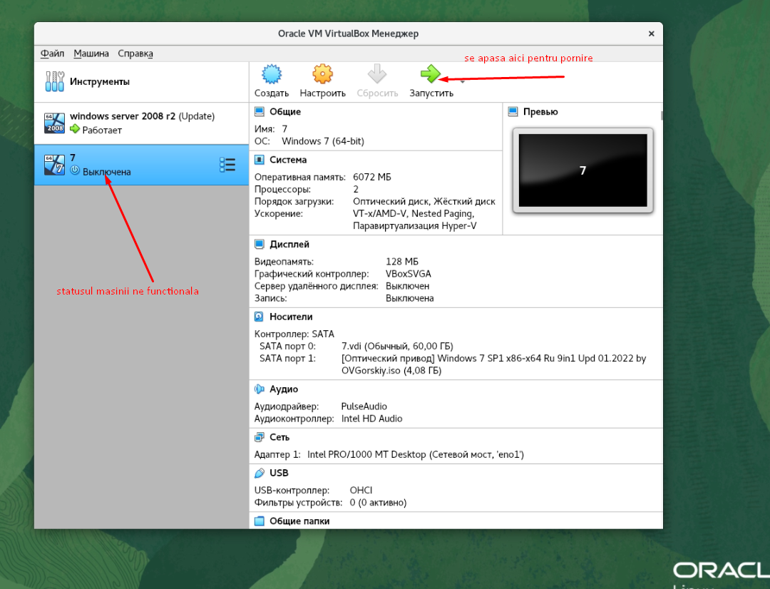
Task: Click the Сеть network section icon
Action: point(260,437)
